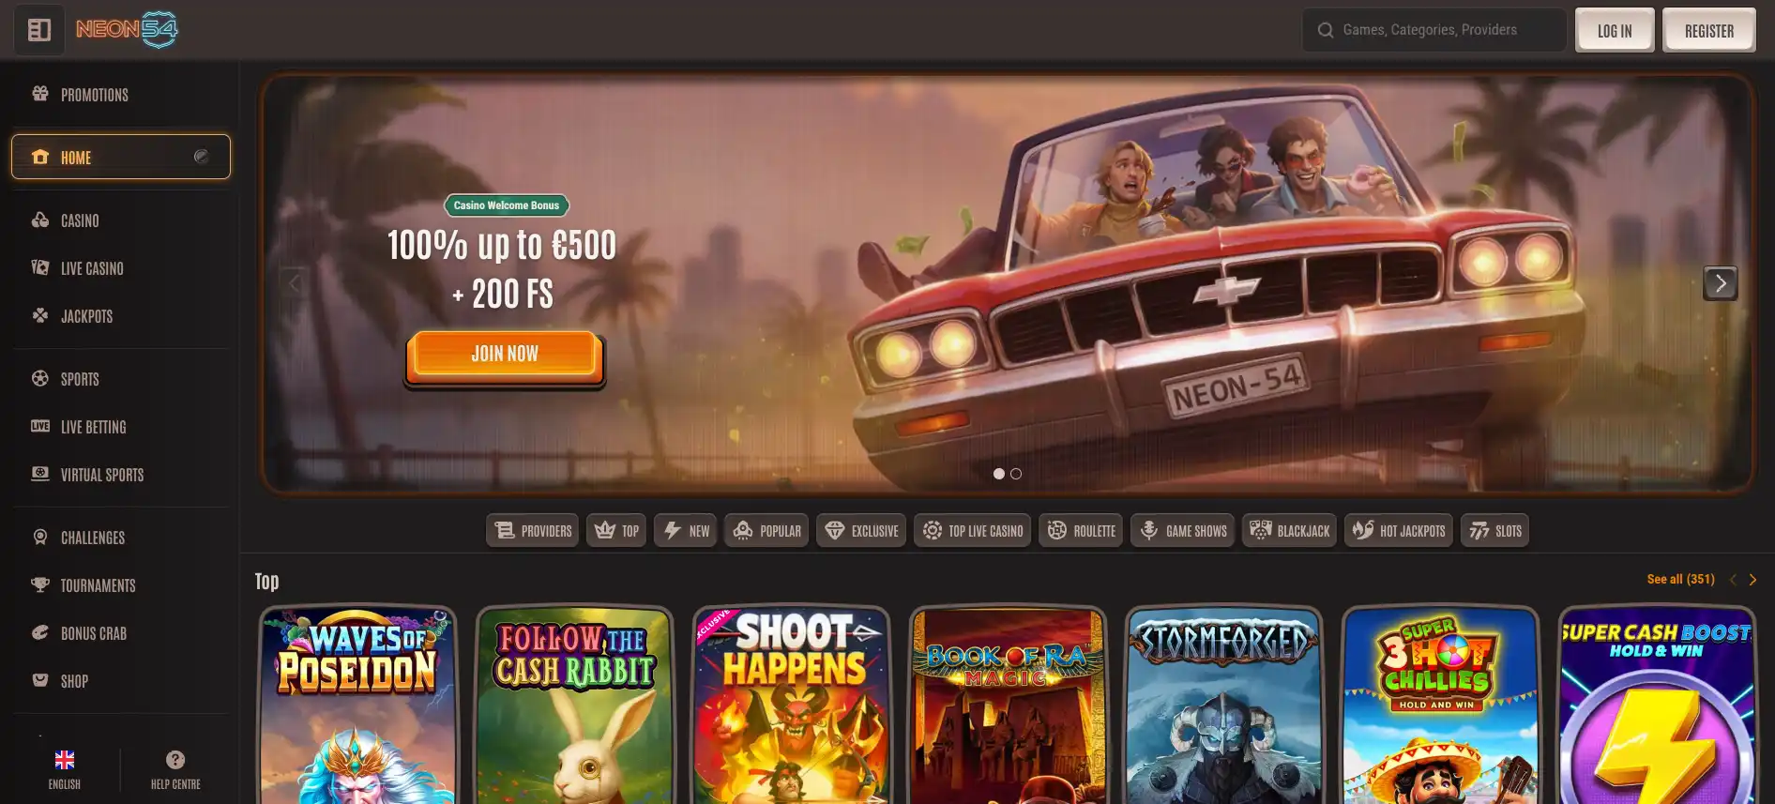Click the Register button

pos(1708,31)
